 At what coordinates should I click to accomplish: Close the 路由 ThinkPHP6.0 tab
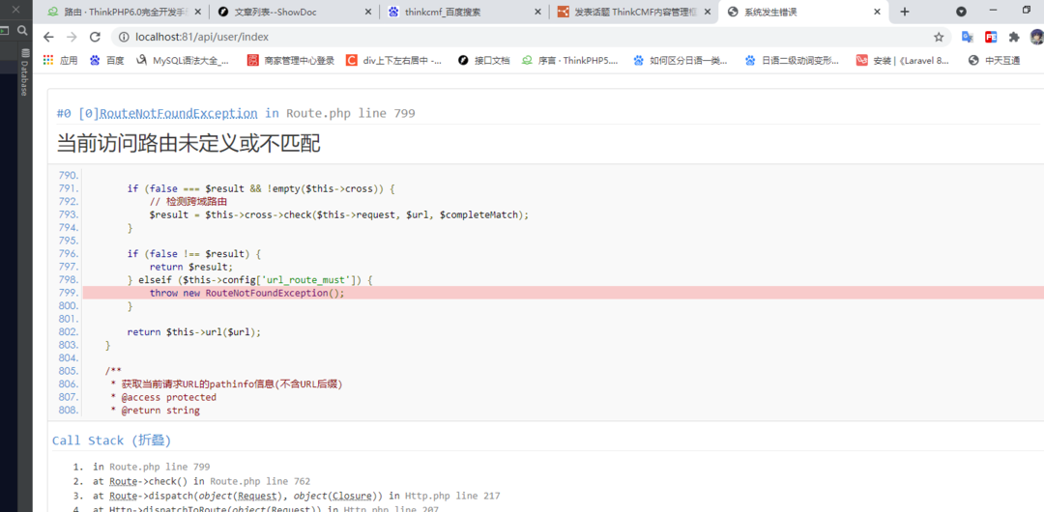tap(198, 12)
